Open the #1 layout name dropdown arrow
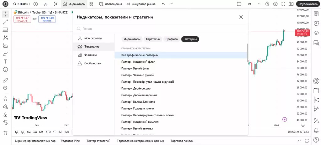 pos(259,4)
